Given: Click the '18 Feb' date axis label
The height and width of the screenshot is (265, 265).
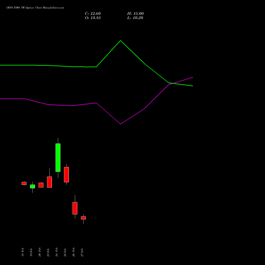Looking at the screenshot, I should tap(23, 252).
